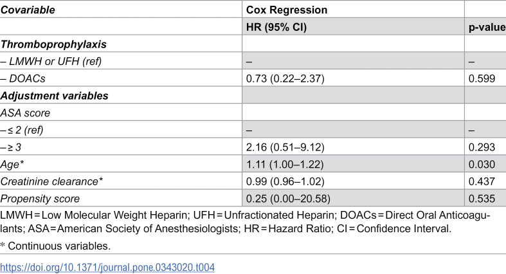Viewport: 506px width, 274px height.
Task: Select the Thromboprophylaxis section row
Action: [253, 44]
